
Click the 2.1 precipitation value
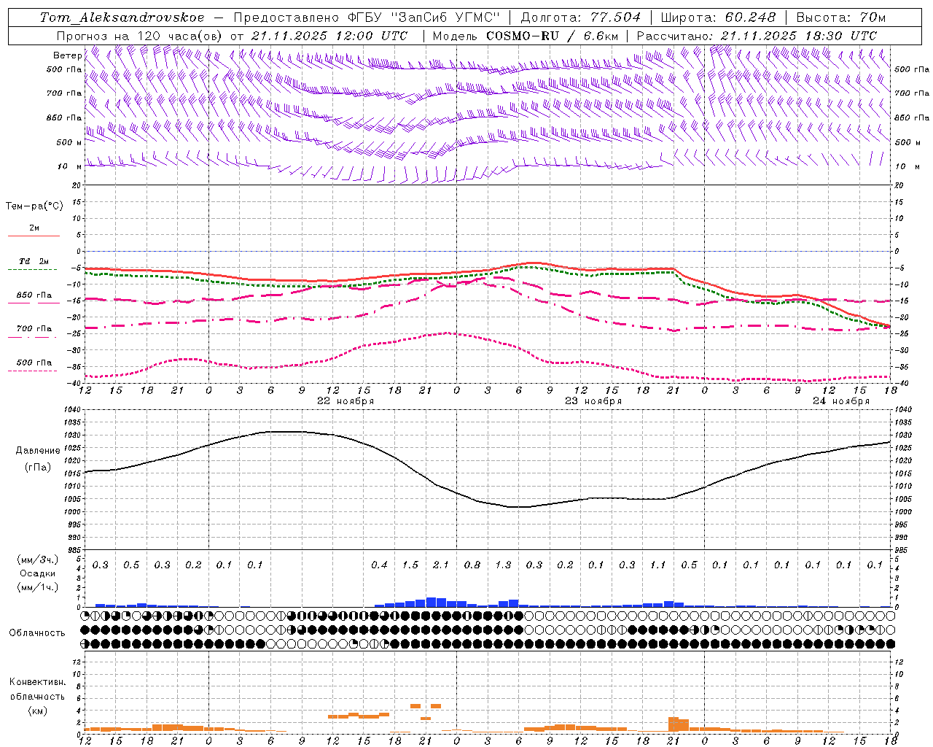click(x=441, y=565)
